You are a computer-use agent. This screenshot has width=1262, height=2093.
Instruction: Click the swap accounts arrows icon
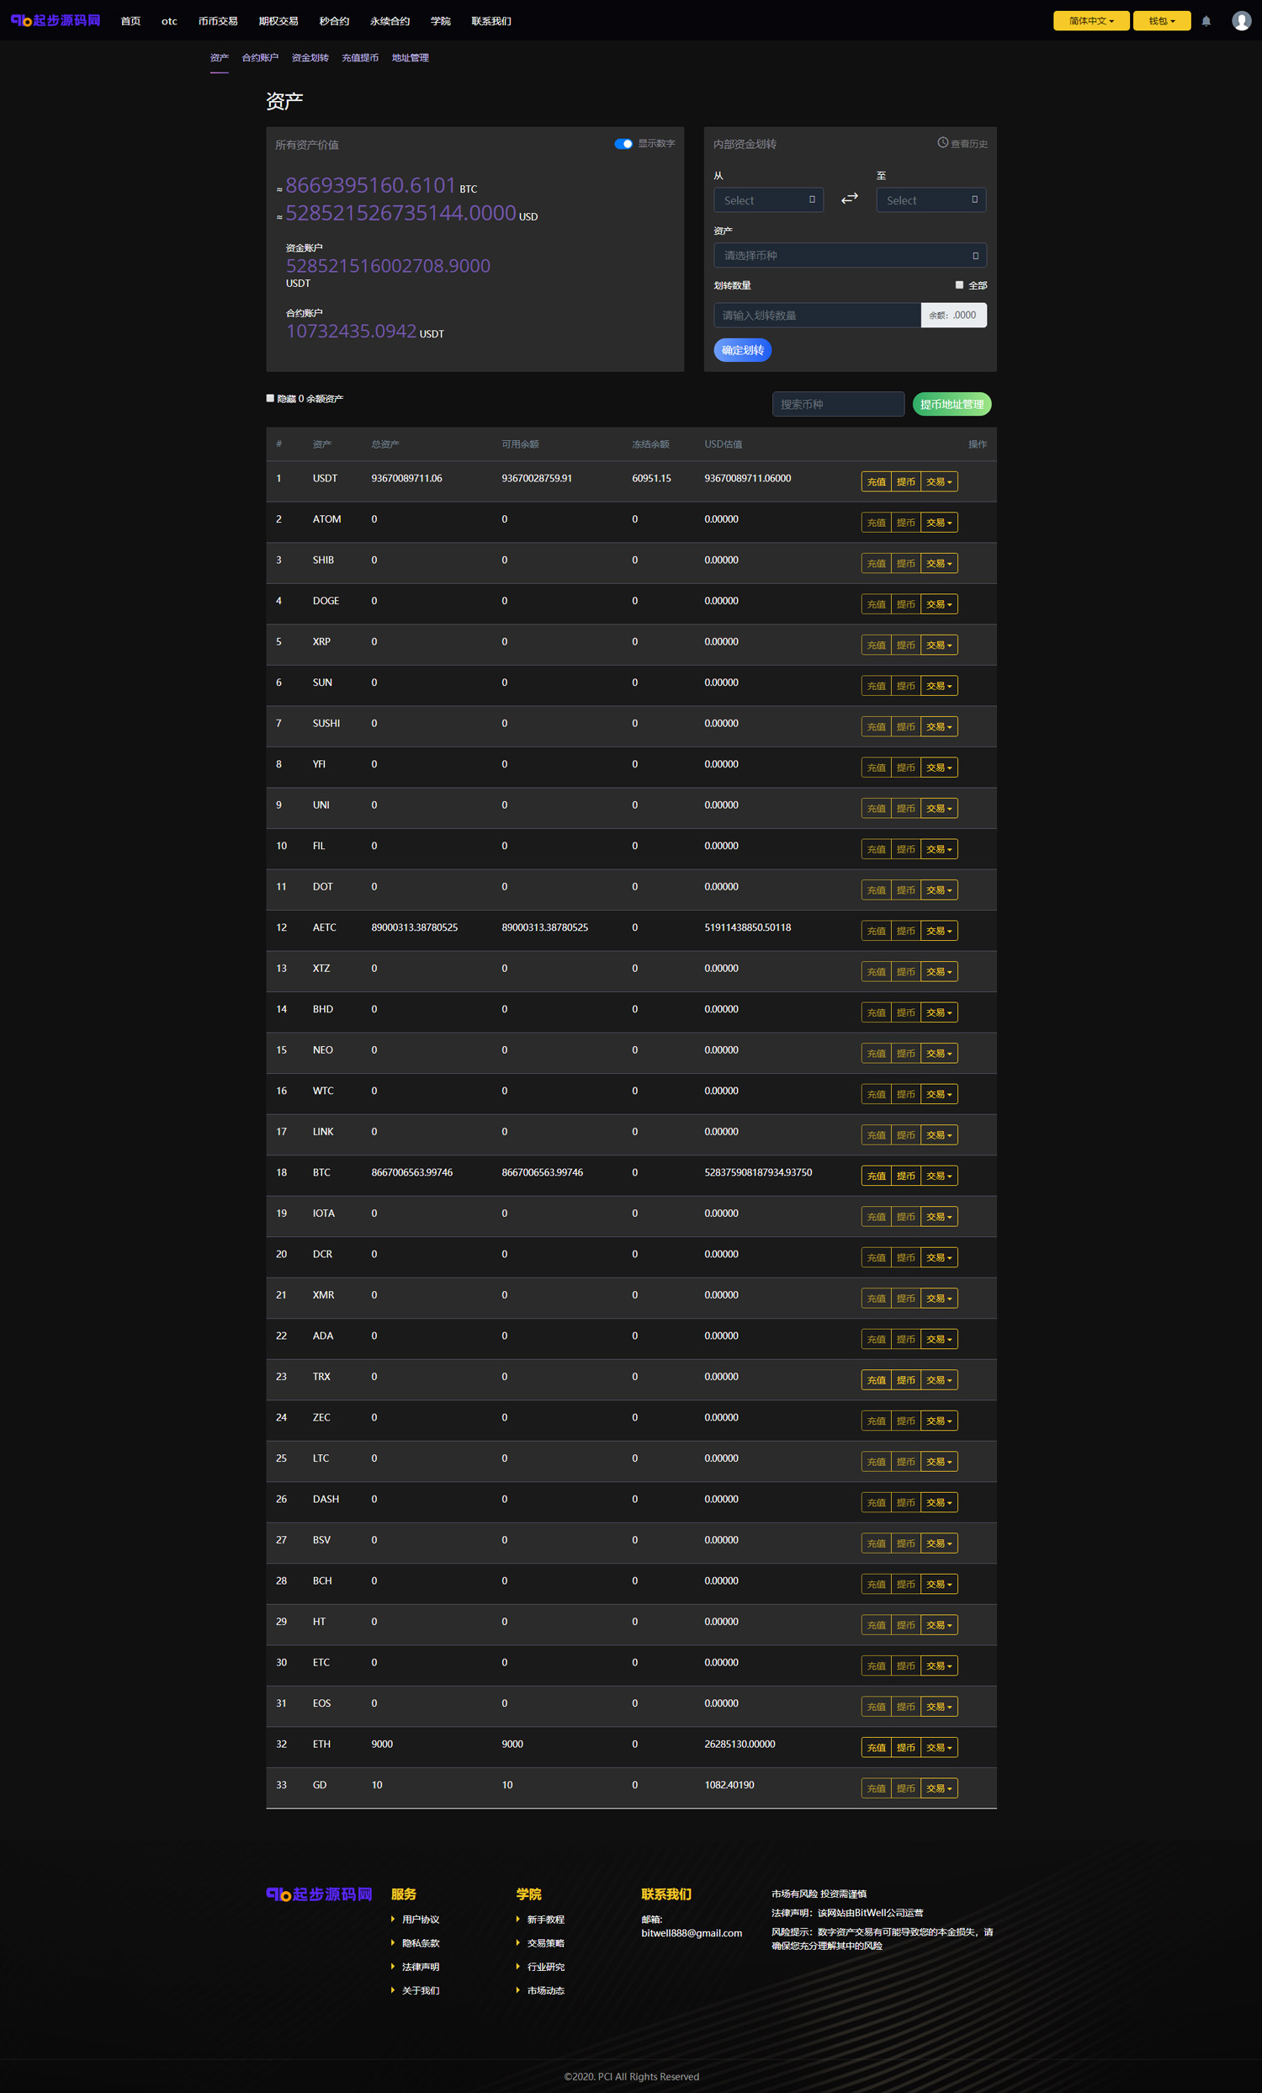[849, 199]
